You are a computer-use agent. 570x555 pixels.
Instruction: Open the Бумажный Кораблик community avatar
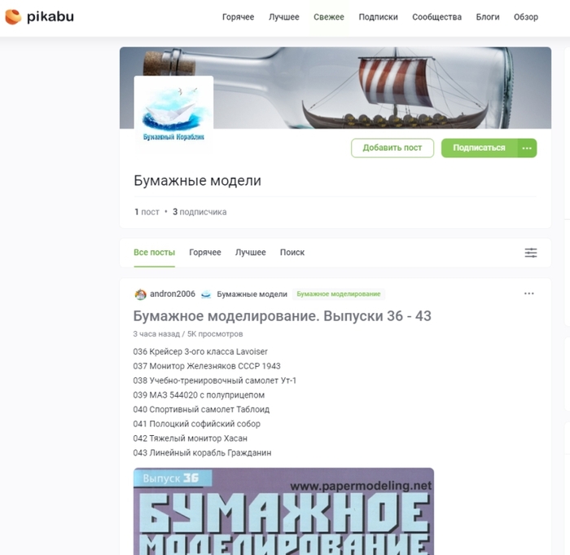tap(173, 113)
